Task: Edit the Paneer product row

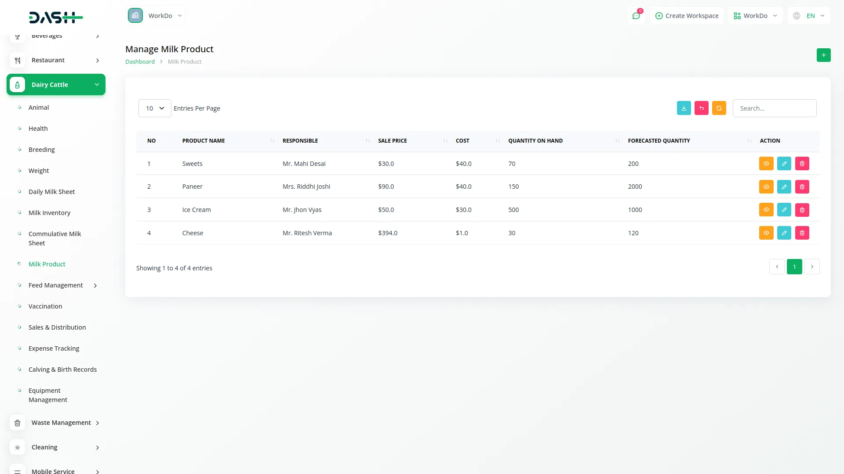Action: pyautogui.click(x=784, y=187)
